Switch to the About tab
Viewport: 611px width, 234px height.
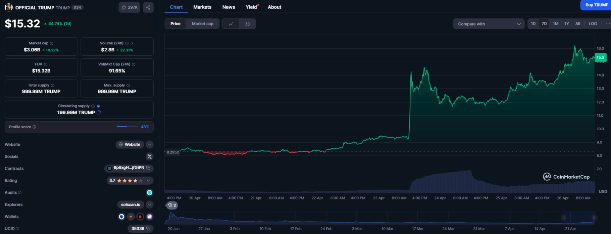coord(274,7)
